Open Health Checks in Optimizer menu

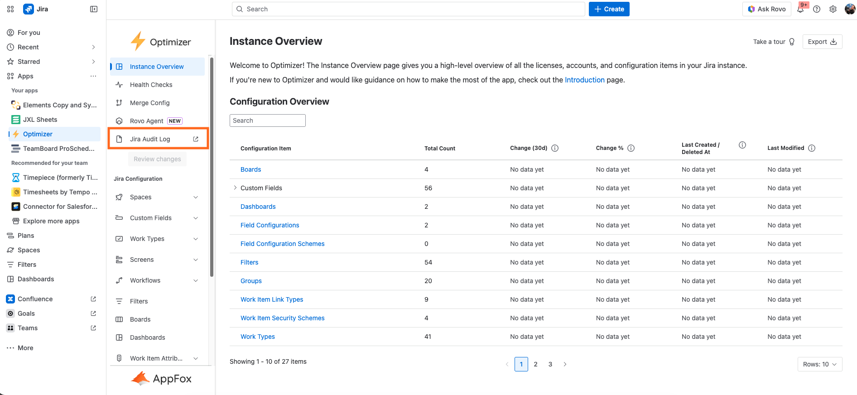click(151, 85)
